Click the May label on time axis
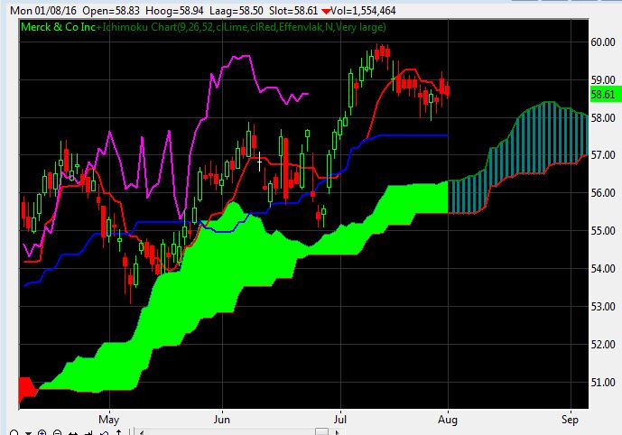This screenshot has height=435, width=622. [109, 420]
